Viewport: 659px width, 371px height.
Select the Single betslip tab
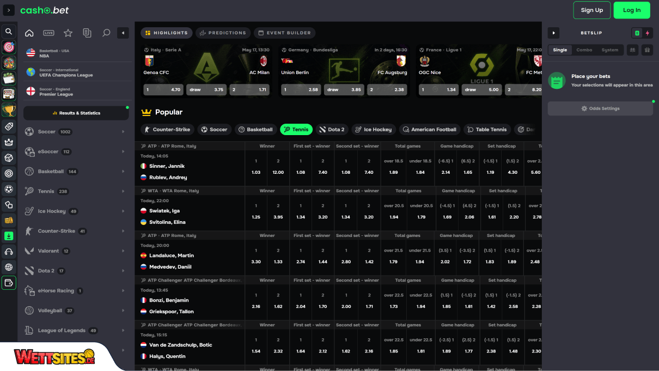[560, 50]
